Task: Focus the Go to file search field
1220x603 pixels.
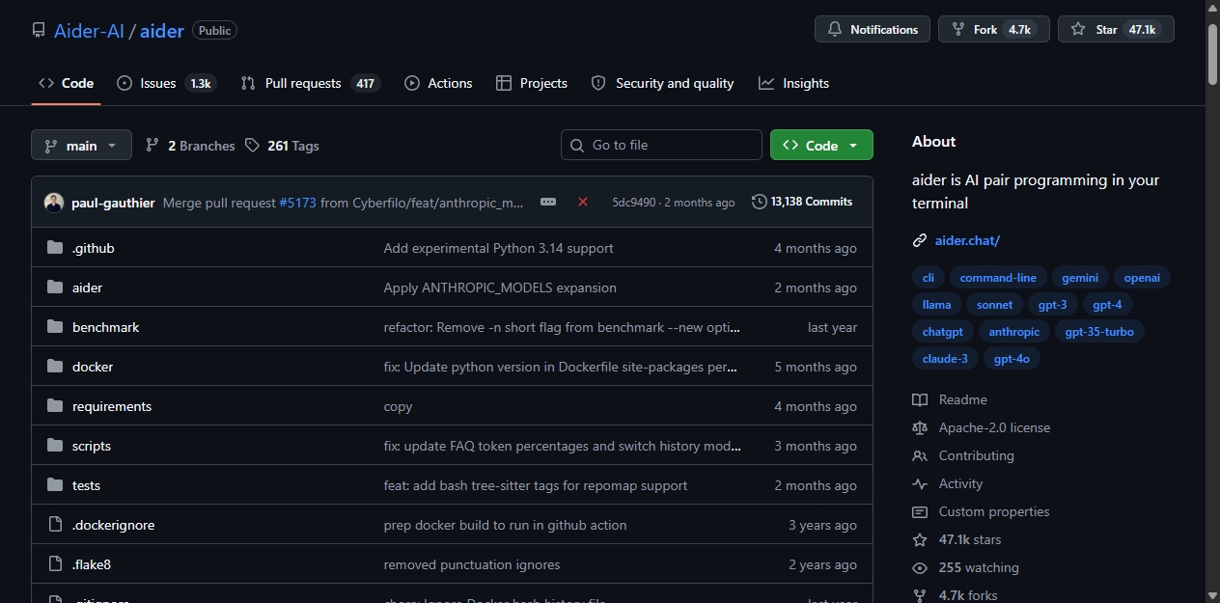Action: coord(661,145)
